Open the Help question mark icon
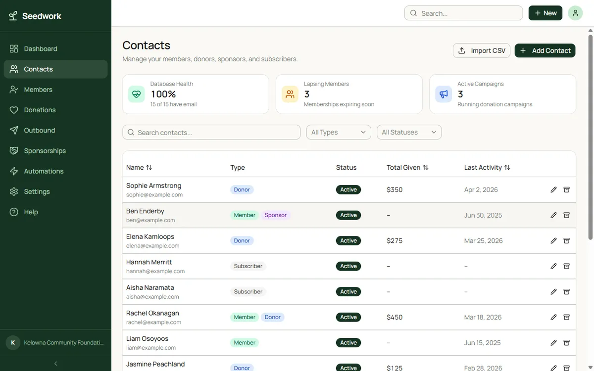The width and height of the screenshot is (594, 371). [x=14, y=212]
